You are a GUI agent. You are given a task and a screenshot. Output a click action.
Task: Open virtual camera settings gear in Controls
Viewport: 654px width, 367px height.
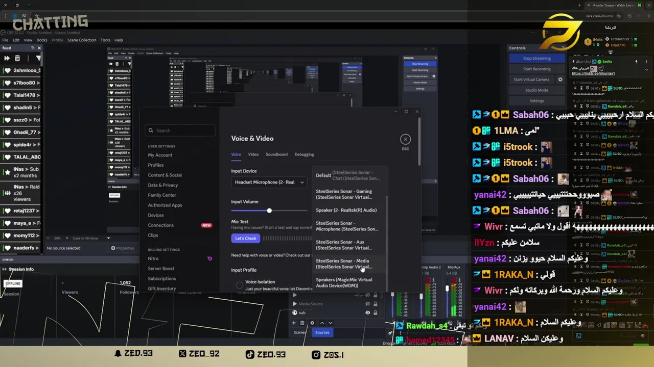click(560, 80)
